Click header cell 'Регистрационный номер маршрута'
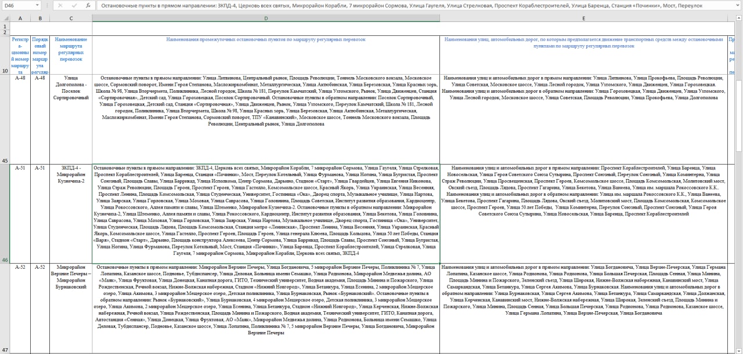 pyautogui.click(x=20, y=55)
